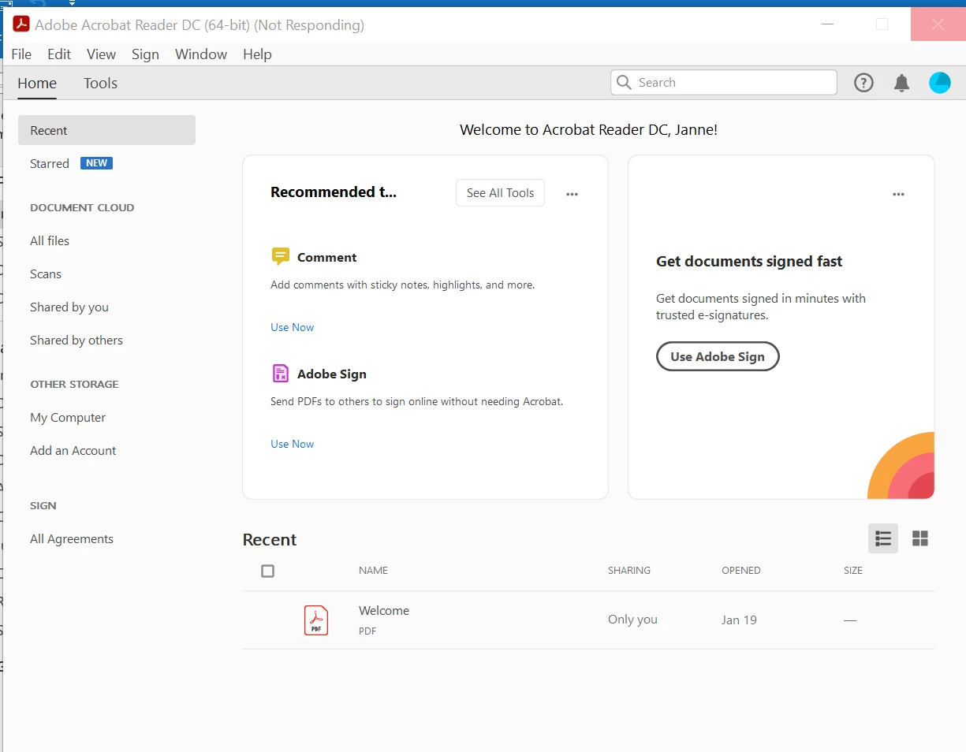Click the SIZE column header
Viewport: 966px width, 752px height.
pyautogui.click(x=853, y=570)
